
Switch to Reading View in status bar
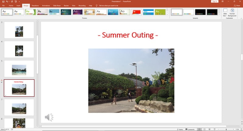pyautogui.click(x=210, y=129)
